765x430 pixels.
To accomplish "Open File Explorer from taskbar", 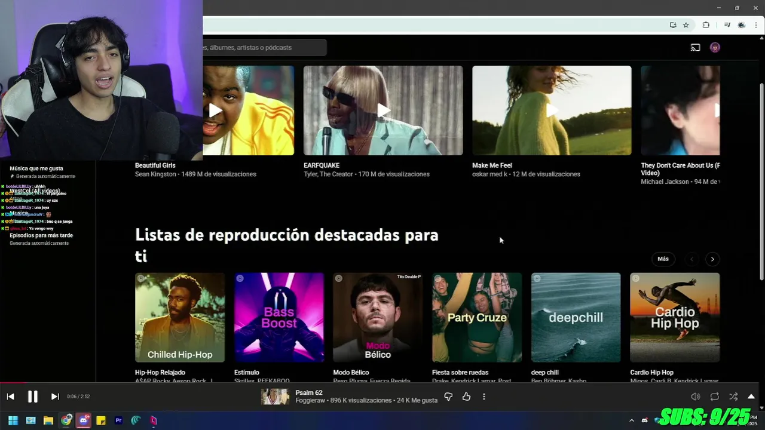I will click(48, 420).
